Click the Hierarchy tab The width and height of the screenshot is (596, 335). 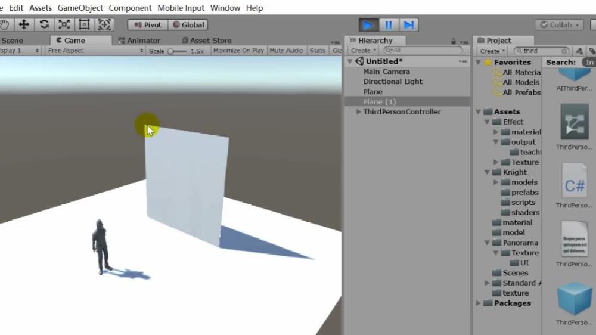(375, 41)
